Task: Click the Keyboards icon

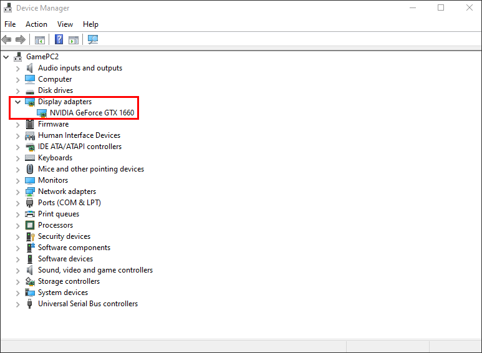Action: pos(30,158)
